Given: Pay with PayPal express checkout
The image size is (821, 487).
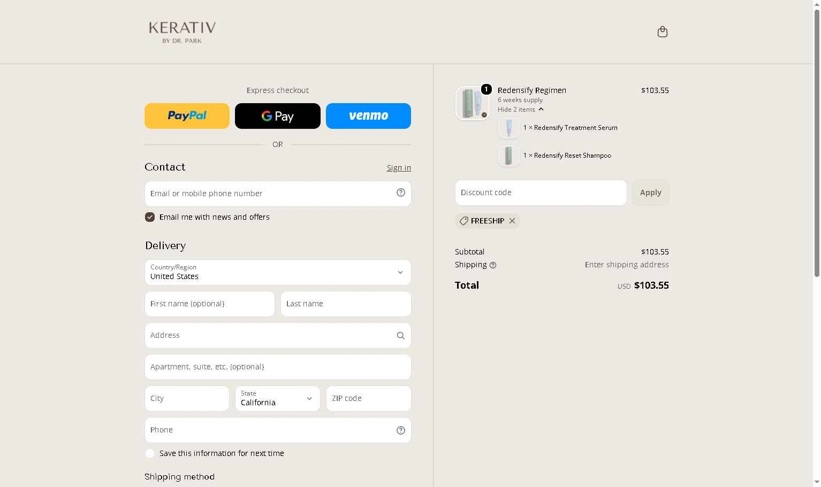Looking at the screenshot, I should pyautogui.click(x=187, y=116).
